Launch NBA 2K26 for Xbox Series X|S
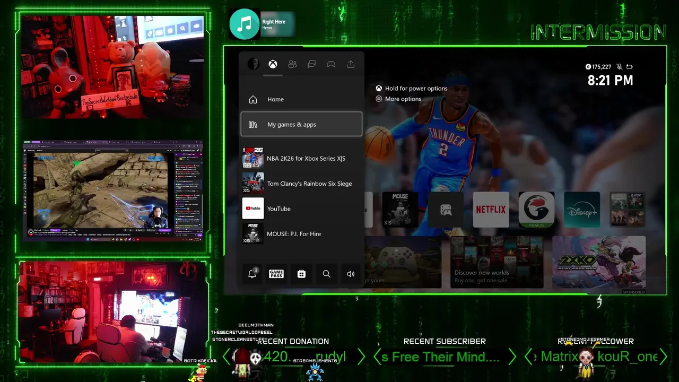This screenshot has height=382, width=679. (x=301, y=158)
